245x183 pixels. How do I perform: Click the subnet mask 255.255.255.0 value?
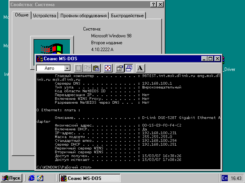coord(157,137)
